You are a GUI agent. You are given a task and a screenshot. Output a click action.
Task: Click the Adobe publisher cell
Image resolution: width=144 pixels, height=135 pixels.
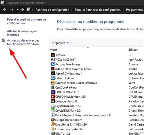point(133,69)
